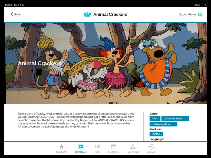Select the Kids genre tag
211x158 pixels.
click(155, 119)
